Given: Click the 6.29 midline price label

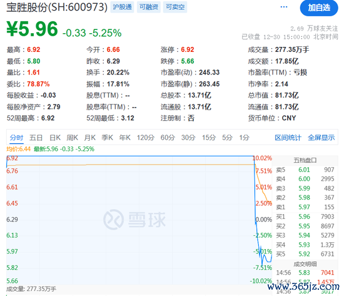Looking at the screenshot, I should [12, 220].
